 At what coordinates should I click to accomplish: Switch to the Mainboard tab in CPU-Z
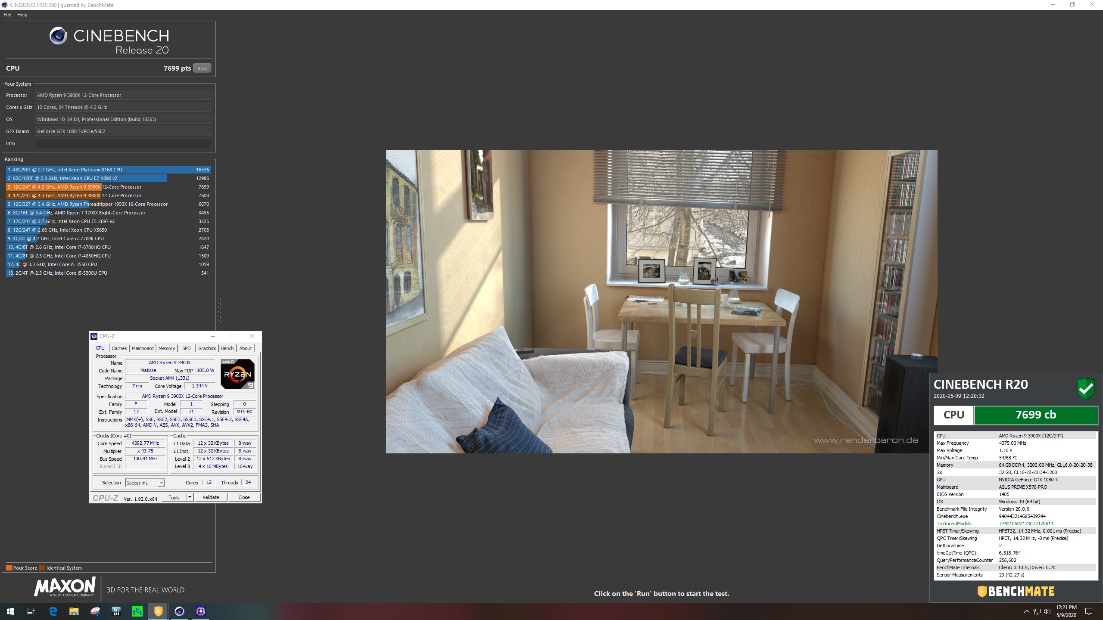click(143, 348)
